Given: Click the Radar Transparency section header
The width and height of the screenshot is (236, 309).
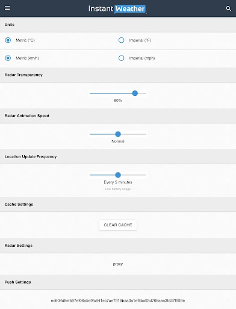Looking at the screenshot, I should (x=118, y=75).
